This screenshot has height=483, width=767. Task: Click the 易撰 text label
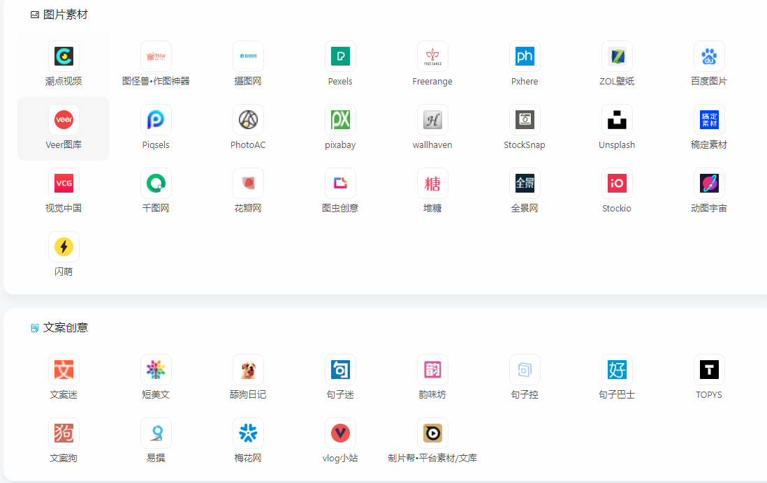pos(156,458)
